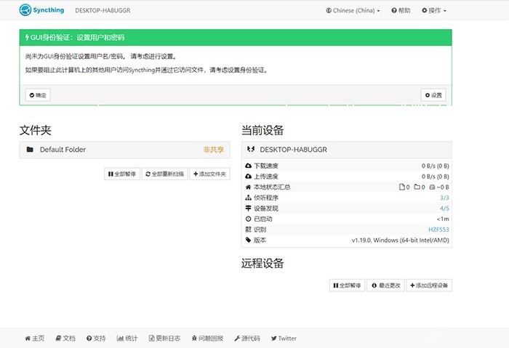The width and height of the screenshot is (509, 348).
Task: Open the 操作 actions dropdown menu
Action: [433, 10]
